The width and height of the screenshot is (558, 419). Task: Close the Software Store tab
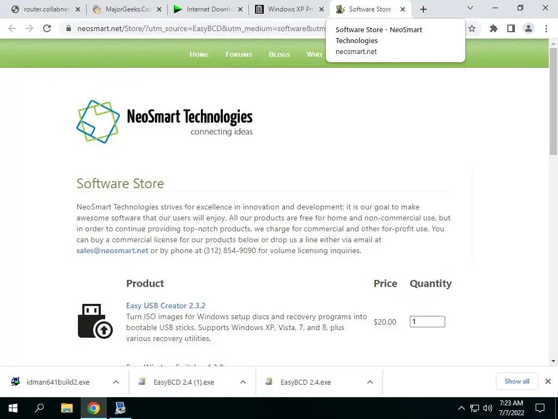pos(403,10)
